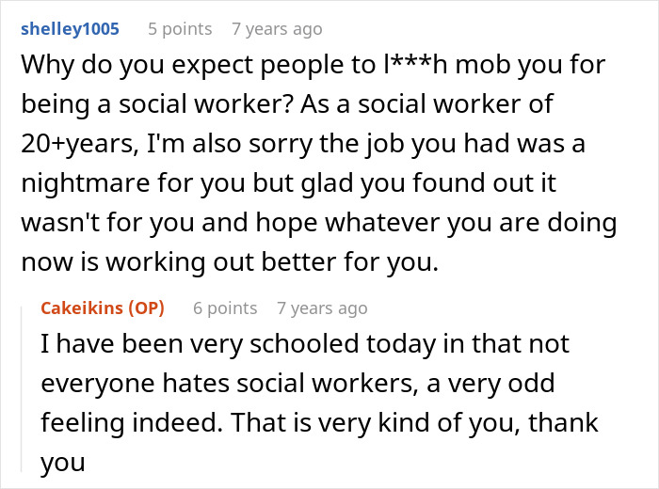Click the (OP) tag next to Cakeikins
The height and width of the screenshot is (489, 659).
[146, 308]
